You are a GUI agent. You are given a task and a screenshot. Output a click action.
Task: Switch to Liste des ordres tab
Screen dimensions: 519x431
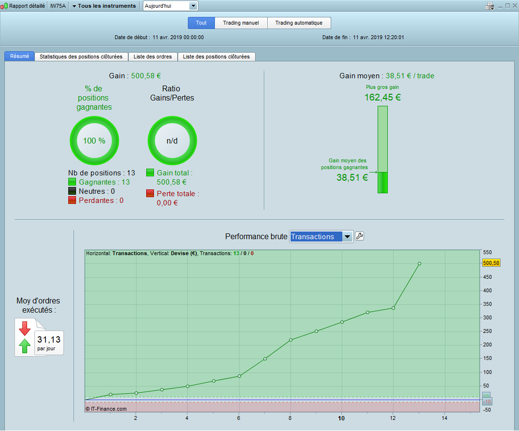pyautogui.click(x=153, y=57)
